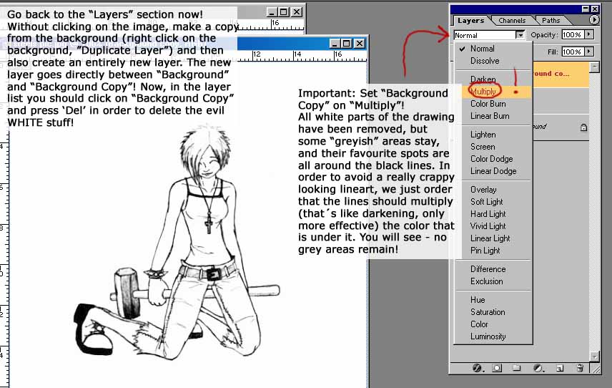Maximize the back document window

284,12
